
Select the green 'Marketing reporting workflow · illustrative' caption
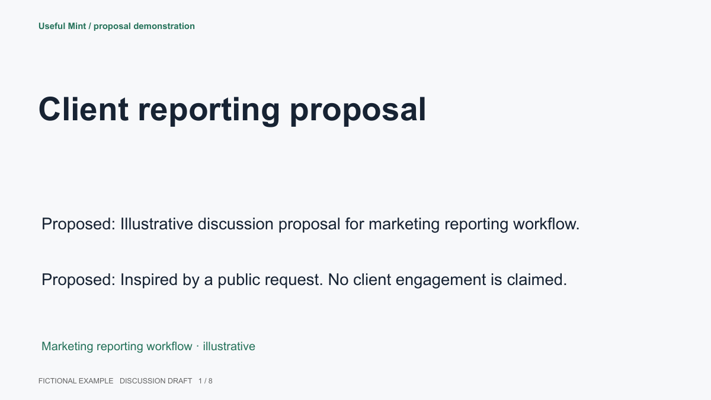coord(148,346)
